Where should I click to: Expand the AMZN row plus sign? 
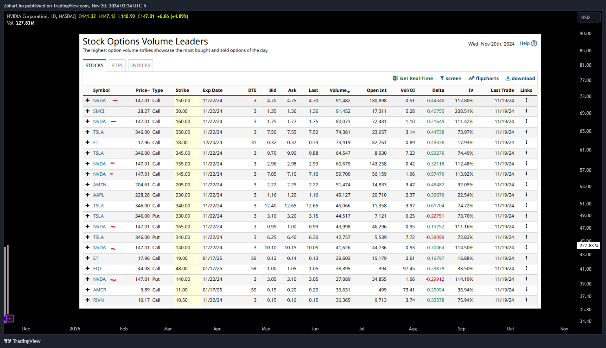[88, 184]
